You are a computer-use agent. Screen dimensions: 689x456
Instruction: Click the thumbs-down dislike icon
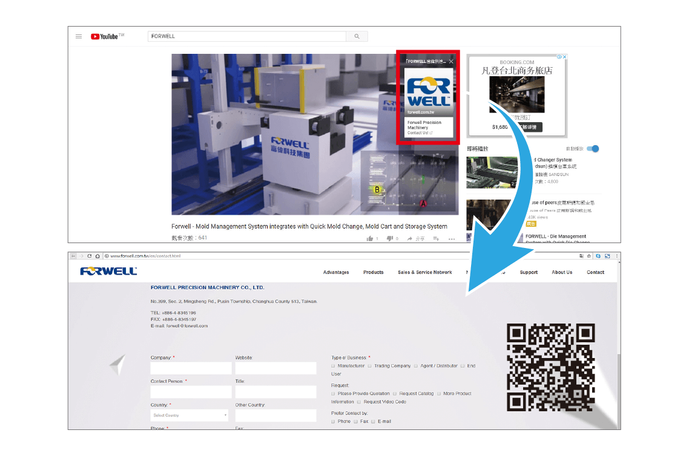[x=389, y=239]
